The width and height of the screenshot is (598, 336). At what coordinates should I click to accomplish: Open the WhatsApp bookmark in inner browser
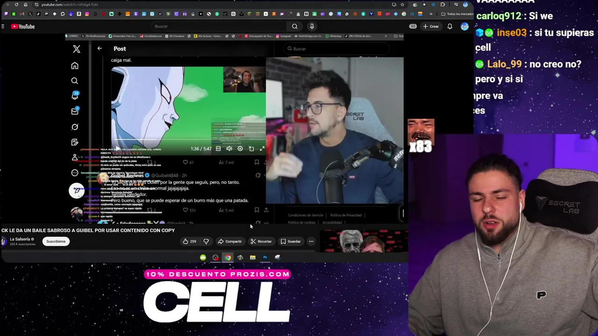(x=334, y=36)
